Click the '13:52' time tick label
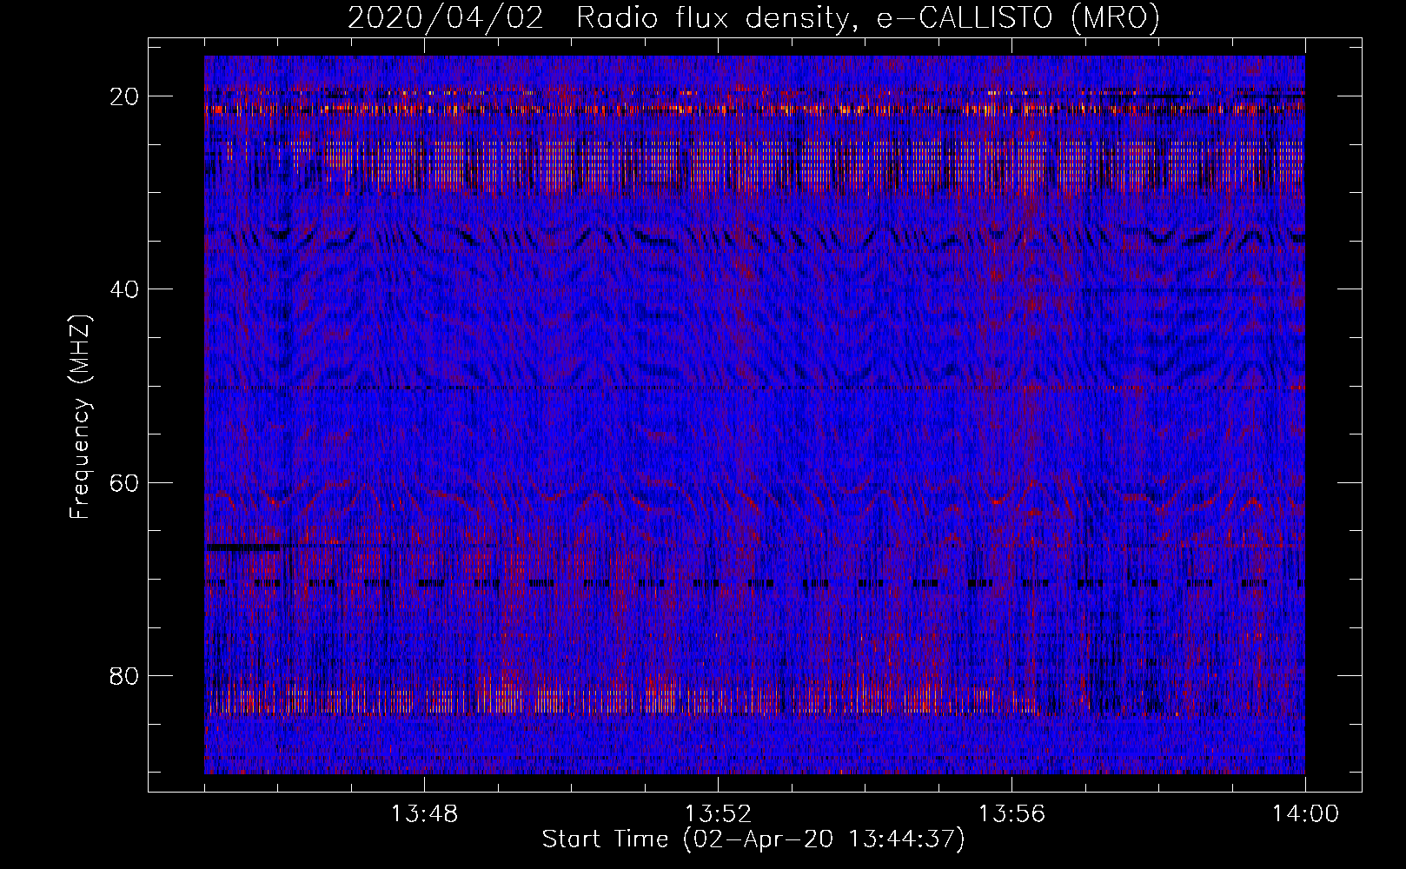The image size is (1406, 869). click(718, 814)
